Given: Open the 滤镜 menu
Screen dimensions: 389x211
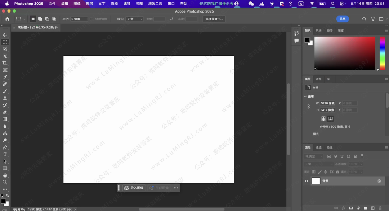Looking at the screenshot, I should [127, 4].
